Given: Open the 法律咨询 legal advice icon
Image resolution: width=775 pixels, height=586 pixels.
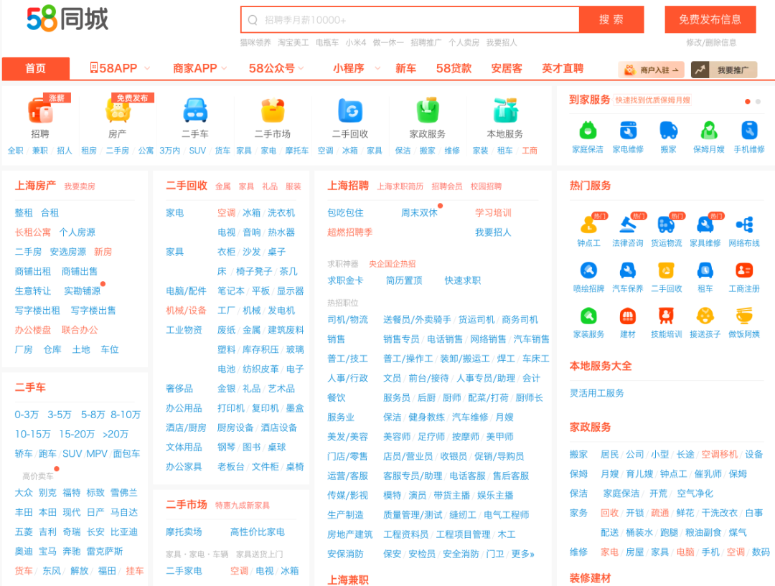Looking at the screenshot, I should [628, 225].
